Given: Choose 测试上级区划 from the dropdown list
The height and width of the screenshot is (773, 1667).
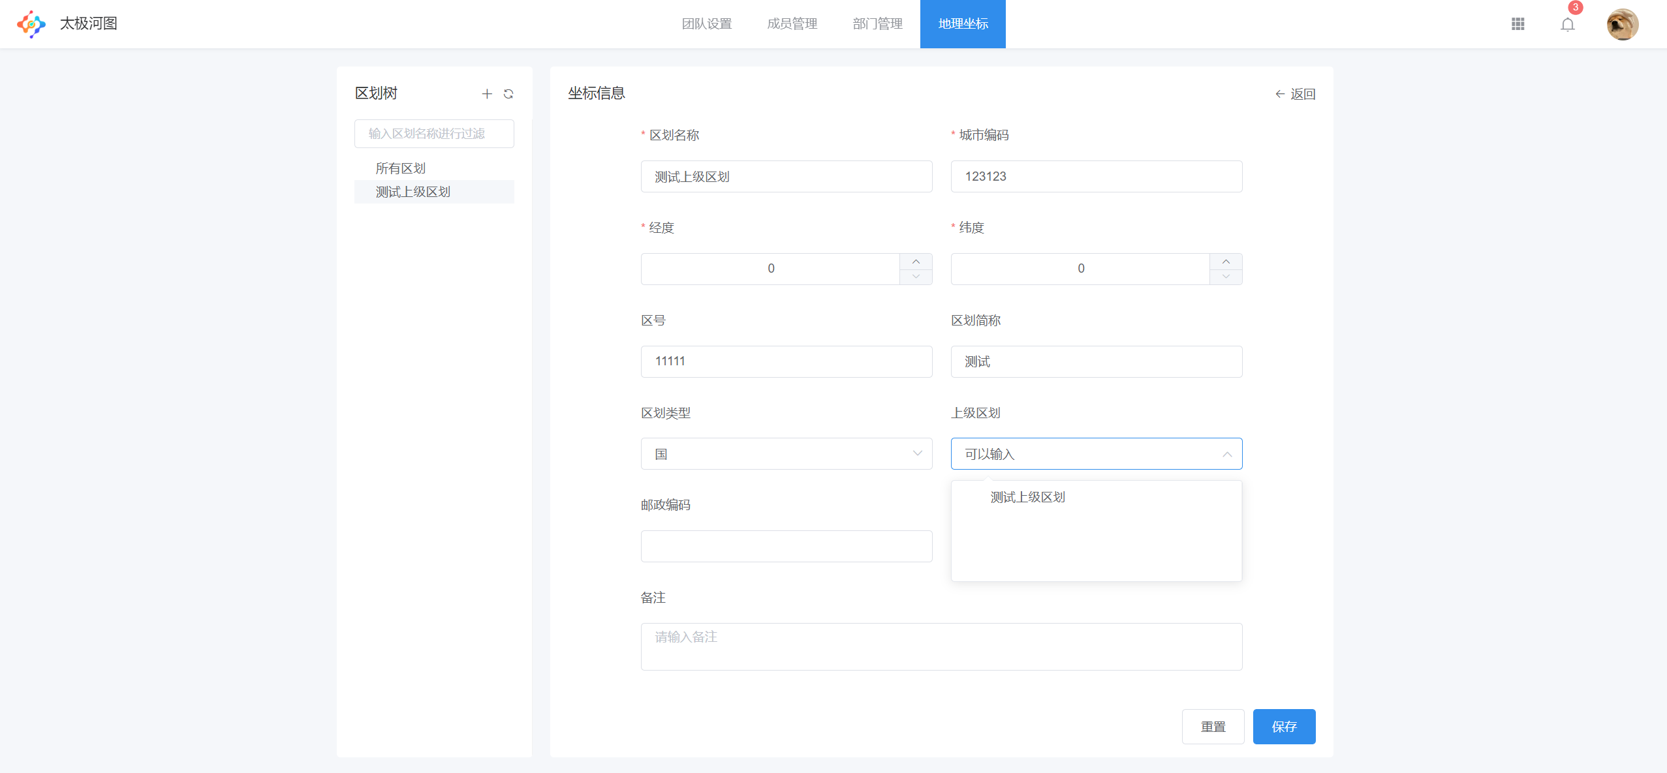Looking at the screenshot, I should 1097,497.
